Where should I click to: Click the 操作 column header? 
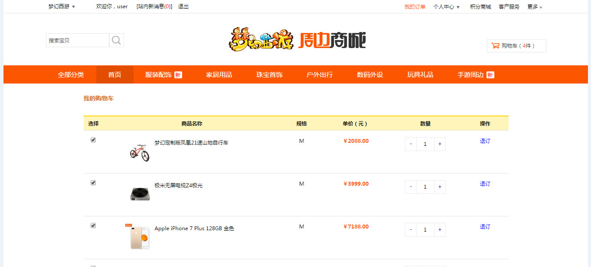[x=485, y=124]
